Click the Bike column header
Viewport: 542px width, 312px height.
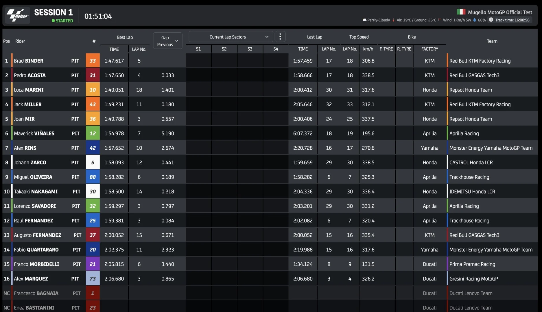coord(412,37)
